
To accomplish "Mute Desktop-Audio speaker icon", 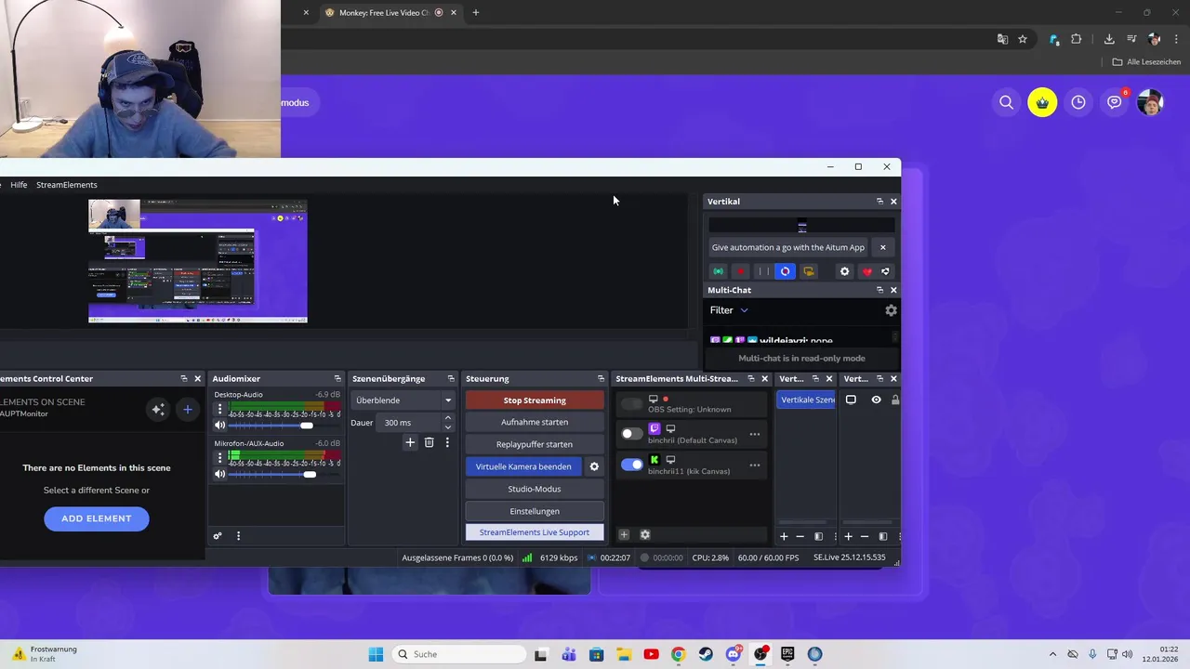I will click(219, 426).
